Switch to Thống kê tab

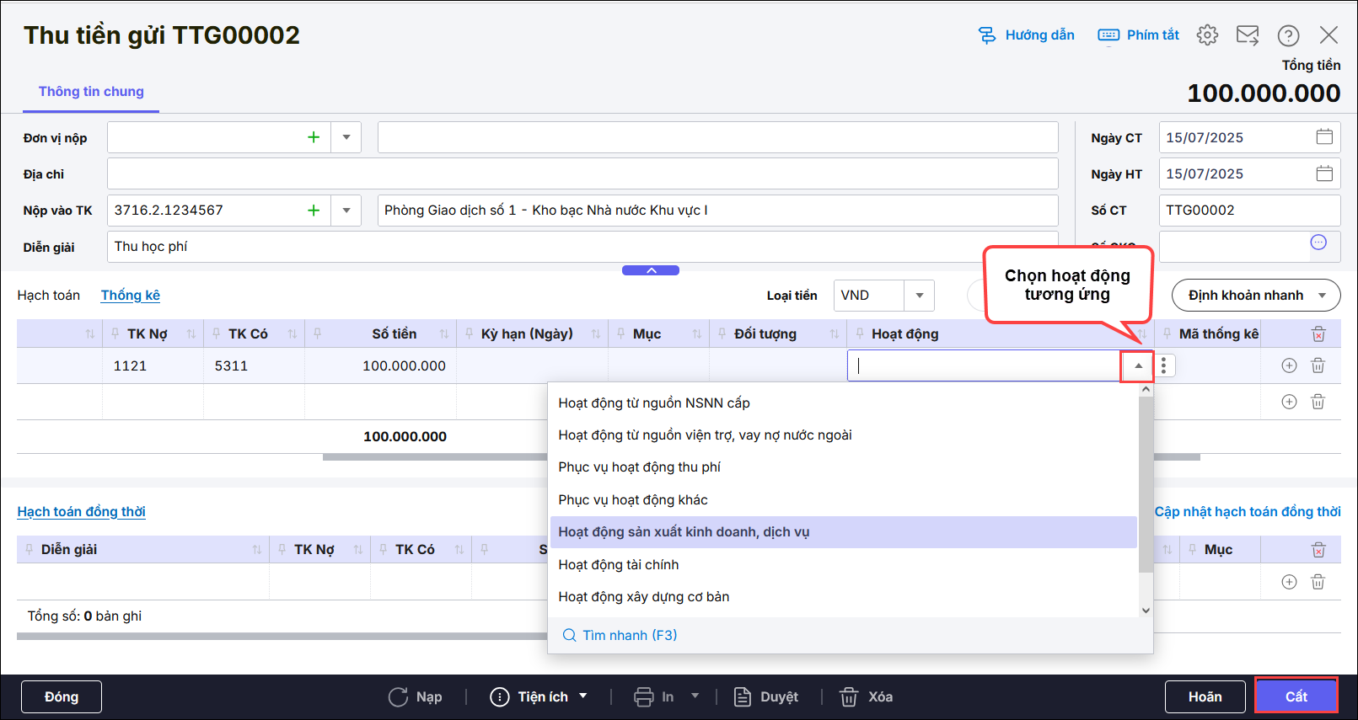pos(130,296)
